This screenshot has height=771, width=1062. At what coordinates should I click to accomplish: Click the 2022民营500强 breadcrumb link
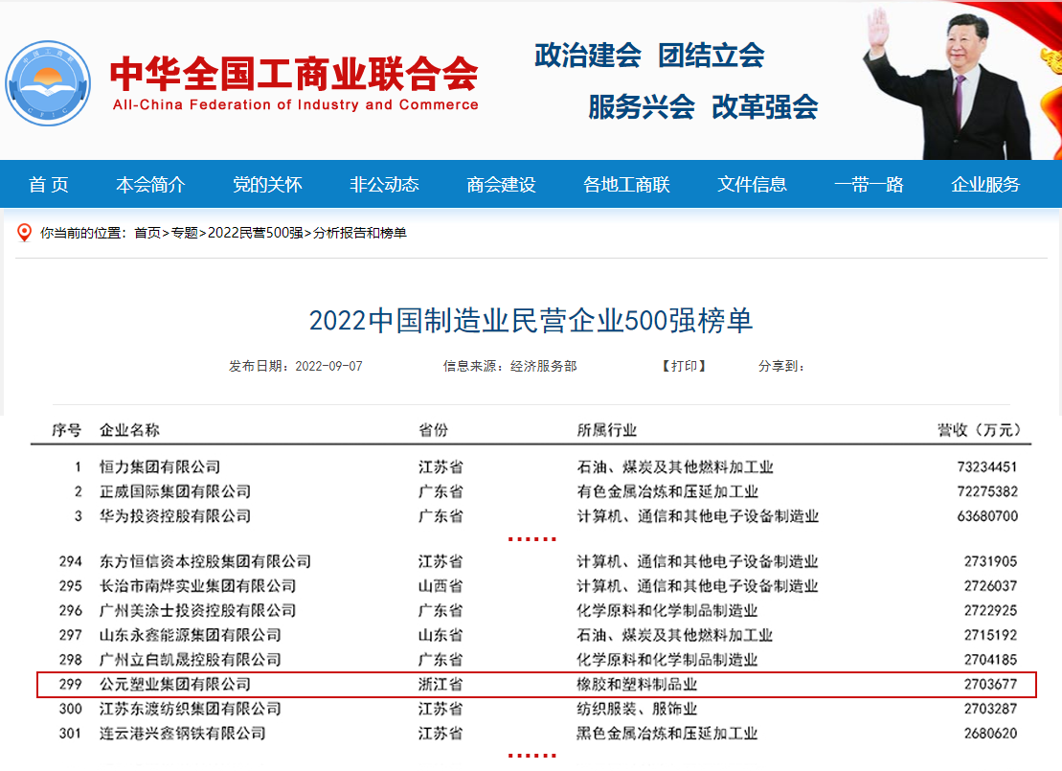click(x=256, y=233)
